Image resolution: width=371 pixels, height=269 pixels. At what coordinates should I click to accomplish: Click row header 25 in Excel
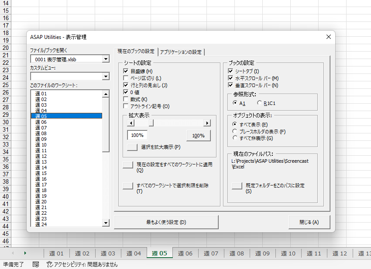tap(5, 85)
